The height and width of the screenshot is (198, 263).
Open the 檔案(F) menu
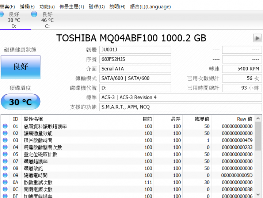pyautogui.click(x=7, y=7)
